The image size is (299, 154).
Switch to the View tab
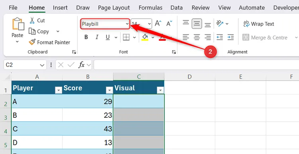click(x=224, y=8)
